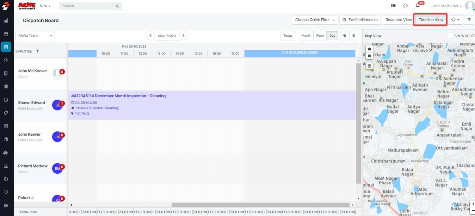Viewport: 475px width, 216px height.
Task: Open the settings gear dropdown
Action: [x=455, y=20]
